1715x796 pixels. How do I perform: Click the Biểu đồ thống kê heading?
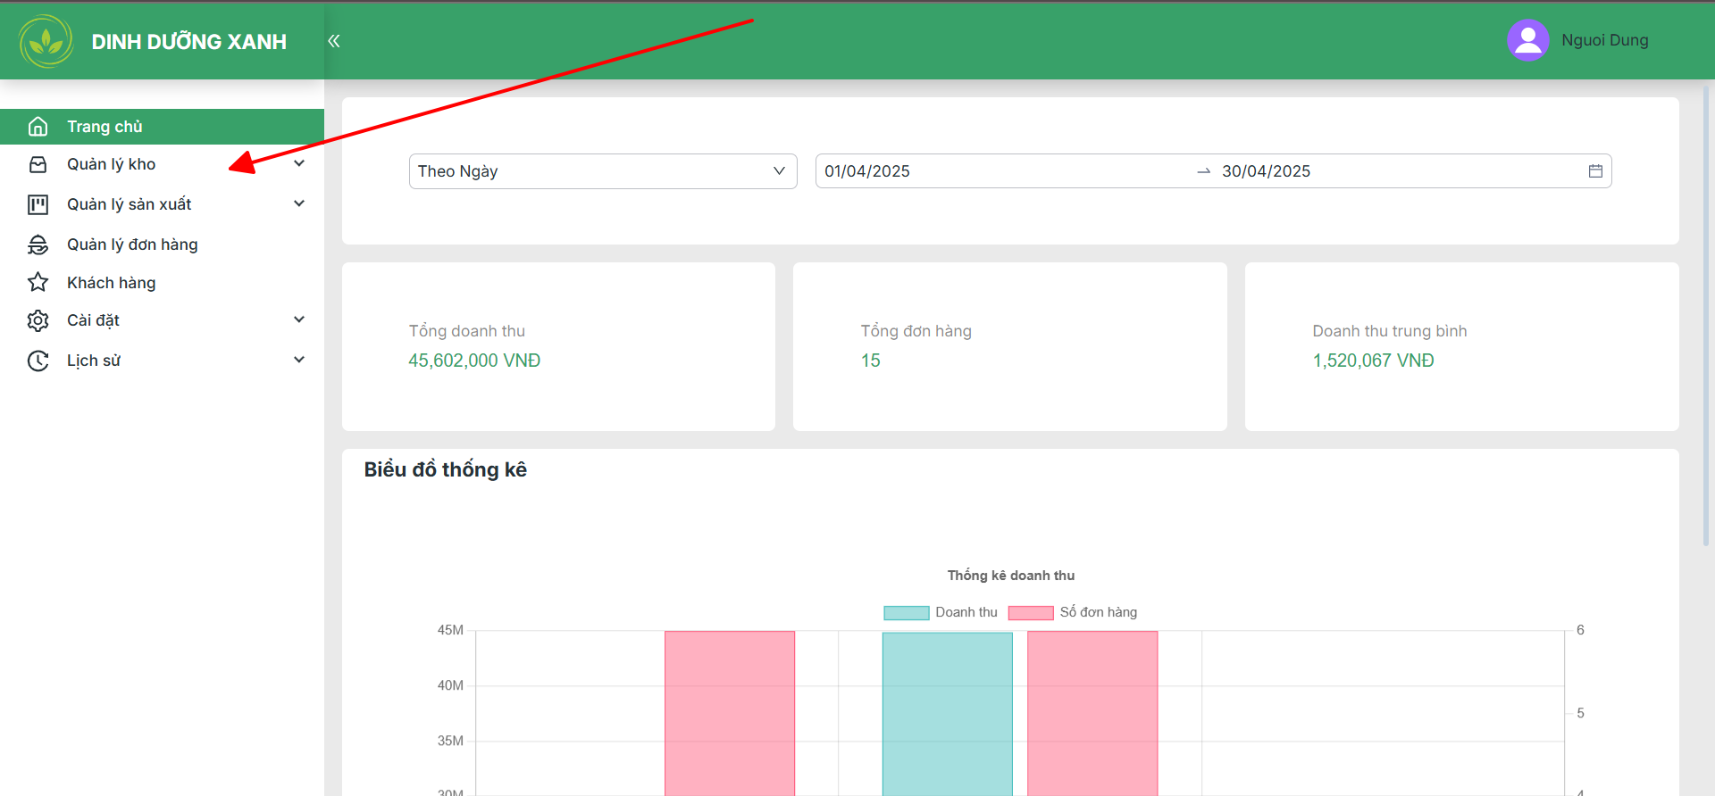tap(445, 469)
